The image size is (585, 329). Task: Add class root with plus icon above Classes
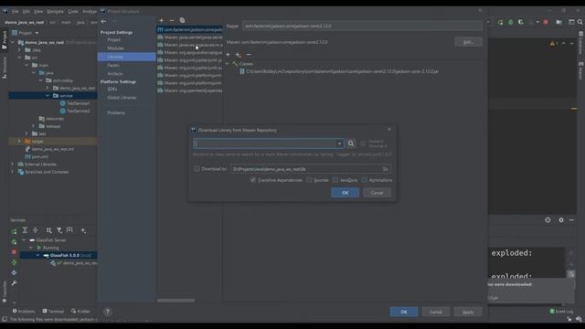[x=228, y=55]
